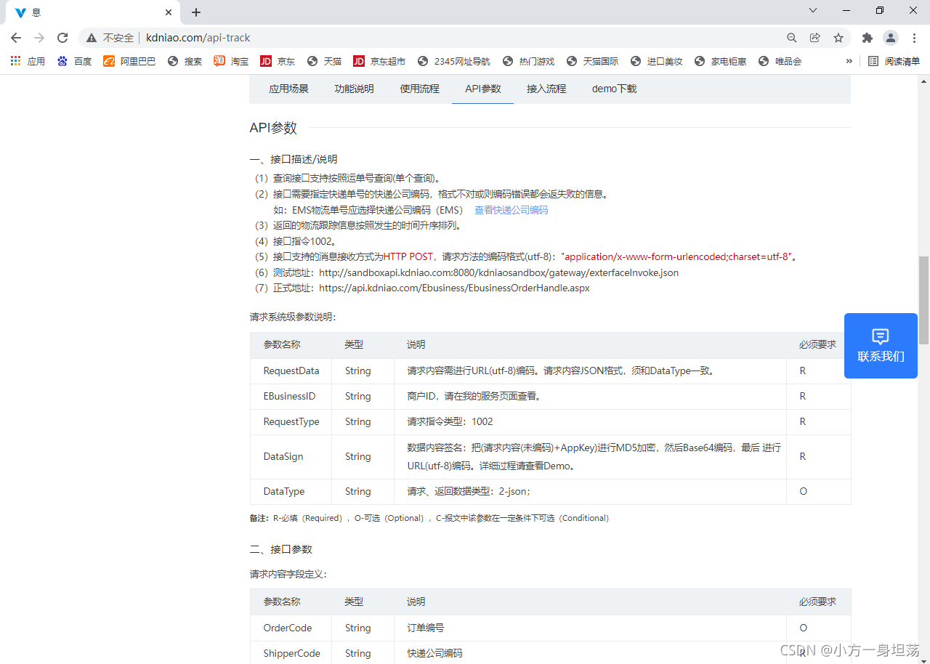
Task: Go forward to the next page
Action: click(x=39, y=38)
